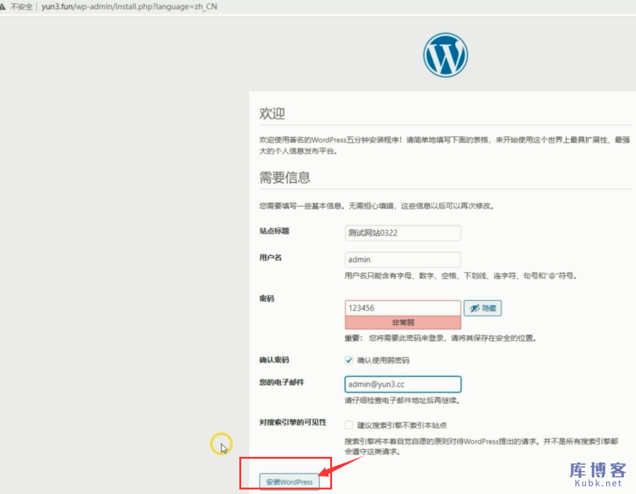Click the 非常弱 password strength bar
636x494 pixels.
pyautogui.click(x=402, y=322)
